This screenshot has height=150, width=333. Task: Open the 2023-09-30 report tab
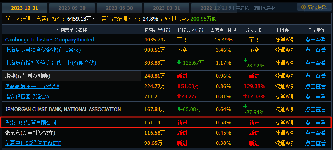pyautogui.click(x=72, y=8)
